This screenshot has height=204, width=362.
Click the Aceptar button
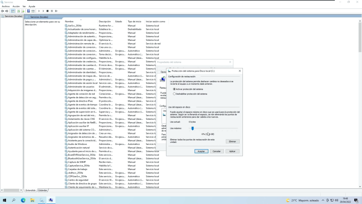pyautogui.click(x=201, y=151)
